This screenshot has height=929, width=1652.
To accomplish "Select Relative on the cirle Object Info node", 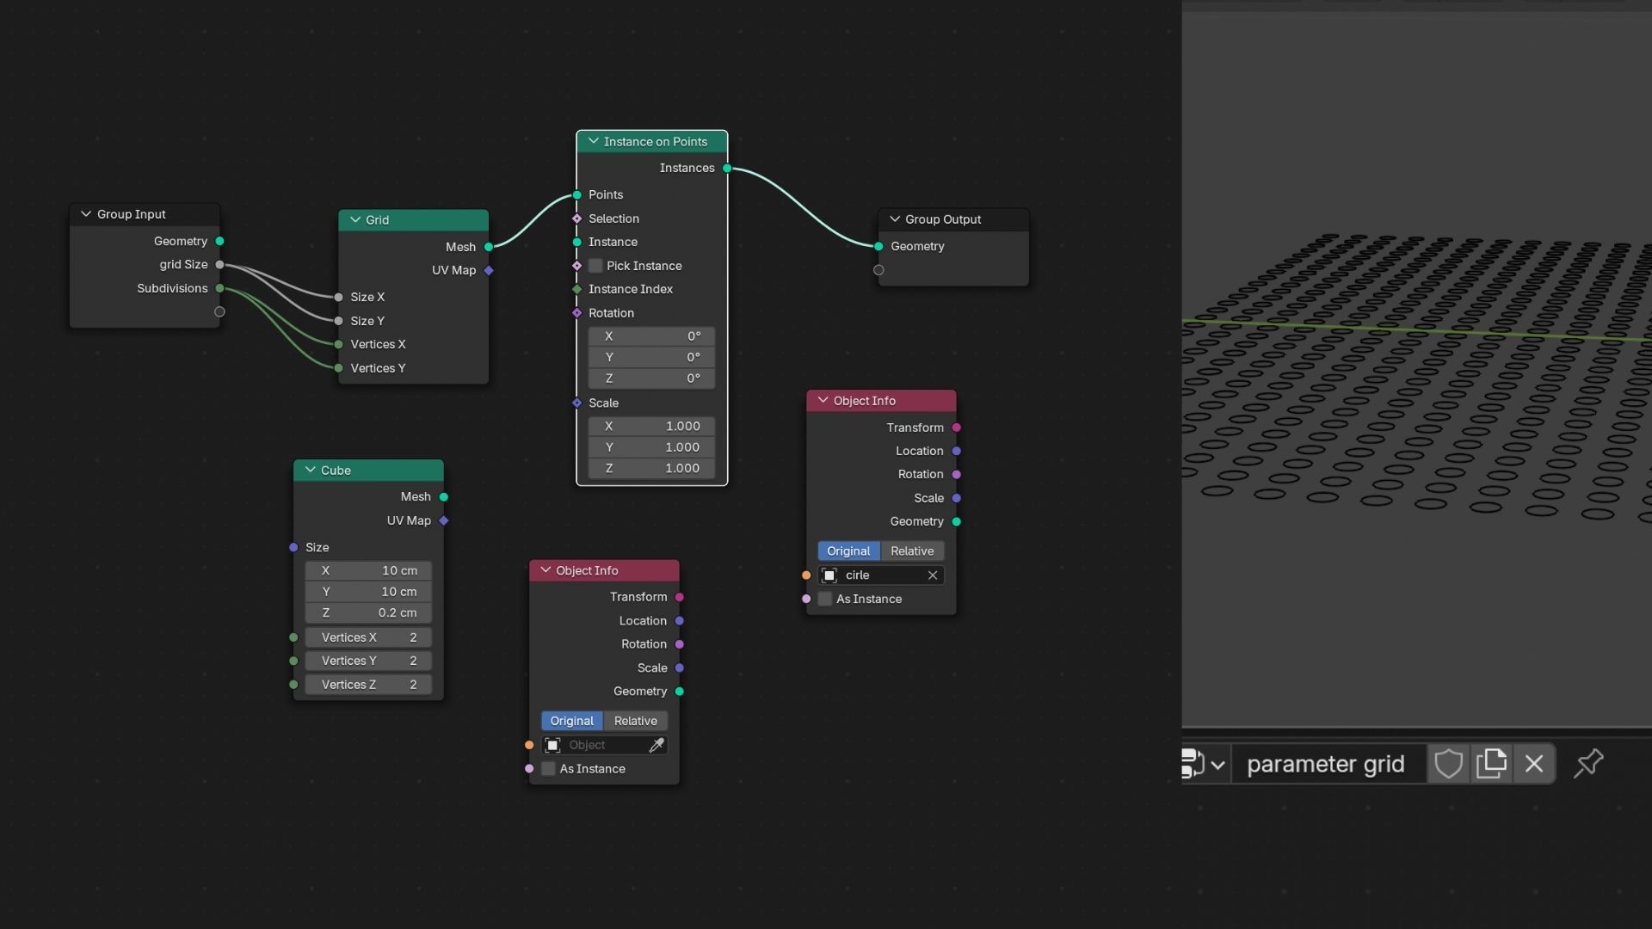I will pos(912,551).
